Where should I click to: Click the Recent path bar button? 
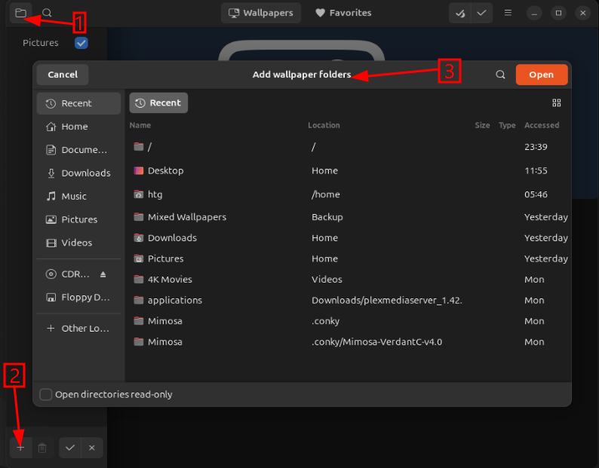[158, 102]
